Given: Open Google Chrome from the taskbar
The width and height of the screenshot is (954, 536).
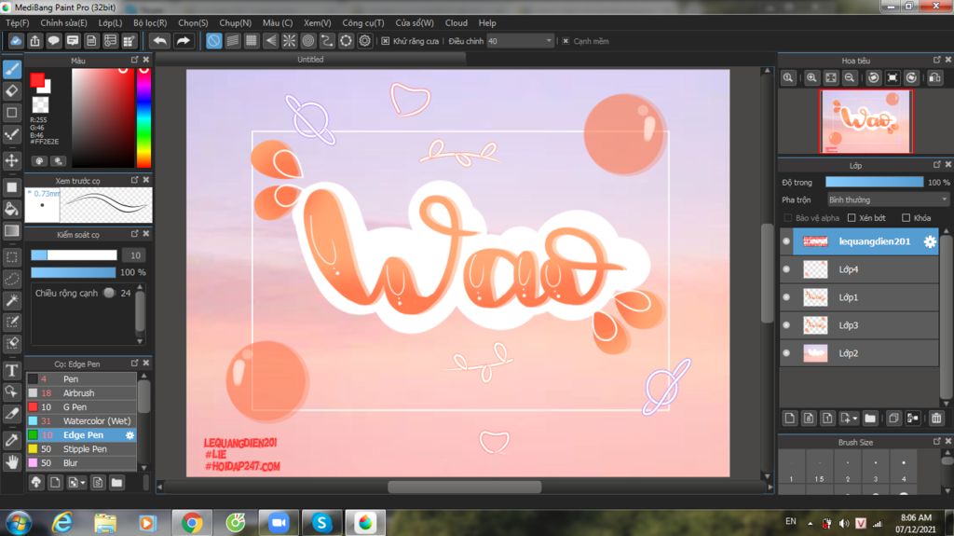Looking at the screenshot, I should 192,523.
